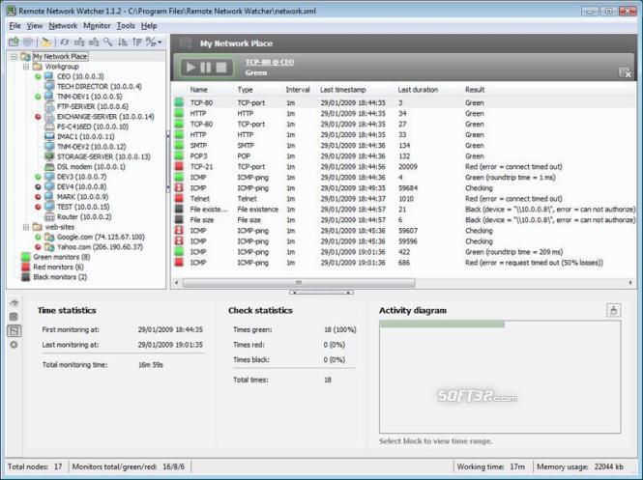Open the Tools menu
The image size is (643, 480).
coord(126,26)
